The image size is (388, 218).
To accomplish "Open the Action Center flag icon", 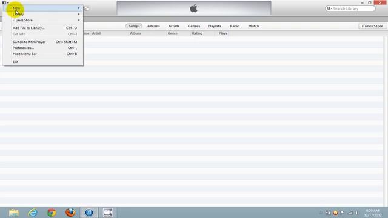I will pos(343,213).
